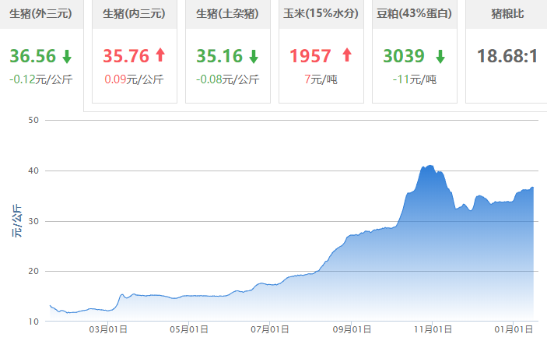Viewport: 547px width, 341px height.
Task: Click the green down arrow beside 35.16
Action: (x=254, y=56)
